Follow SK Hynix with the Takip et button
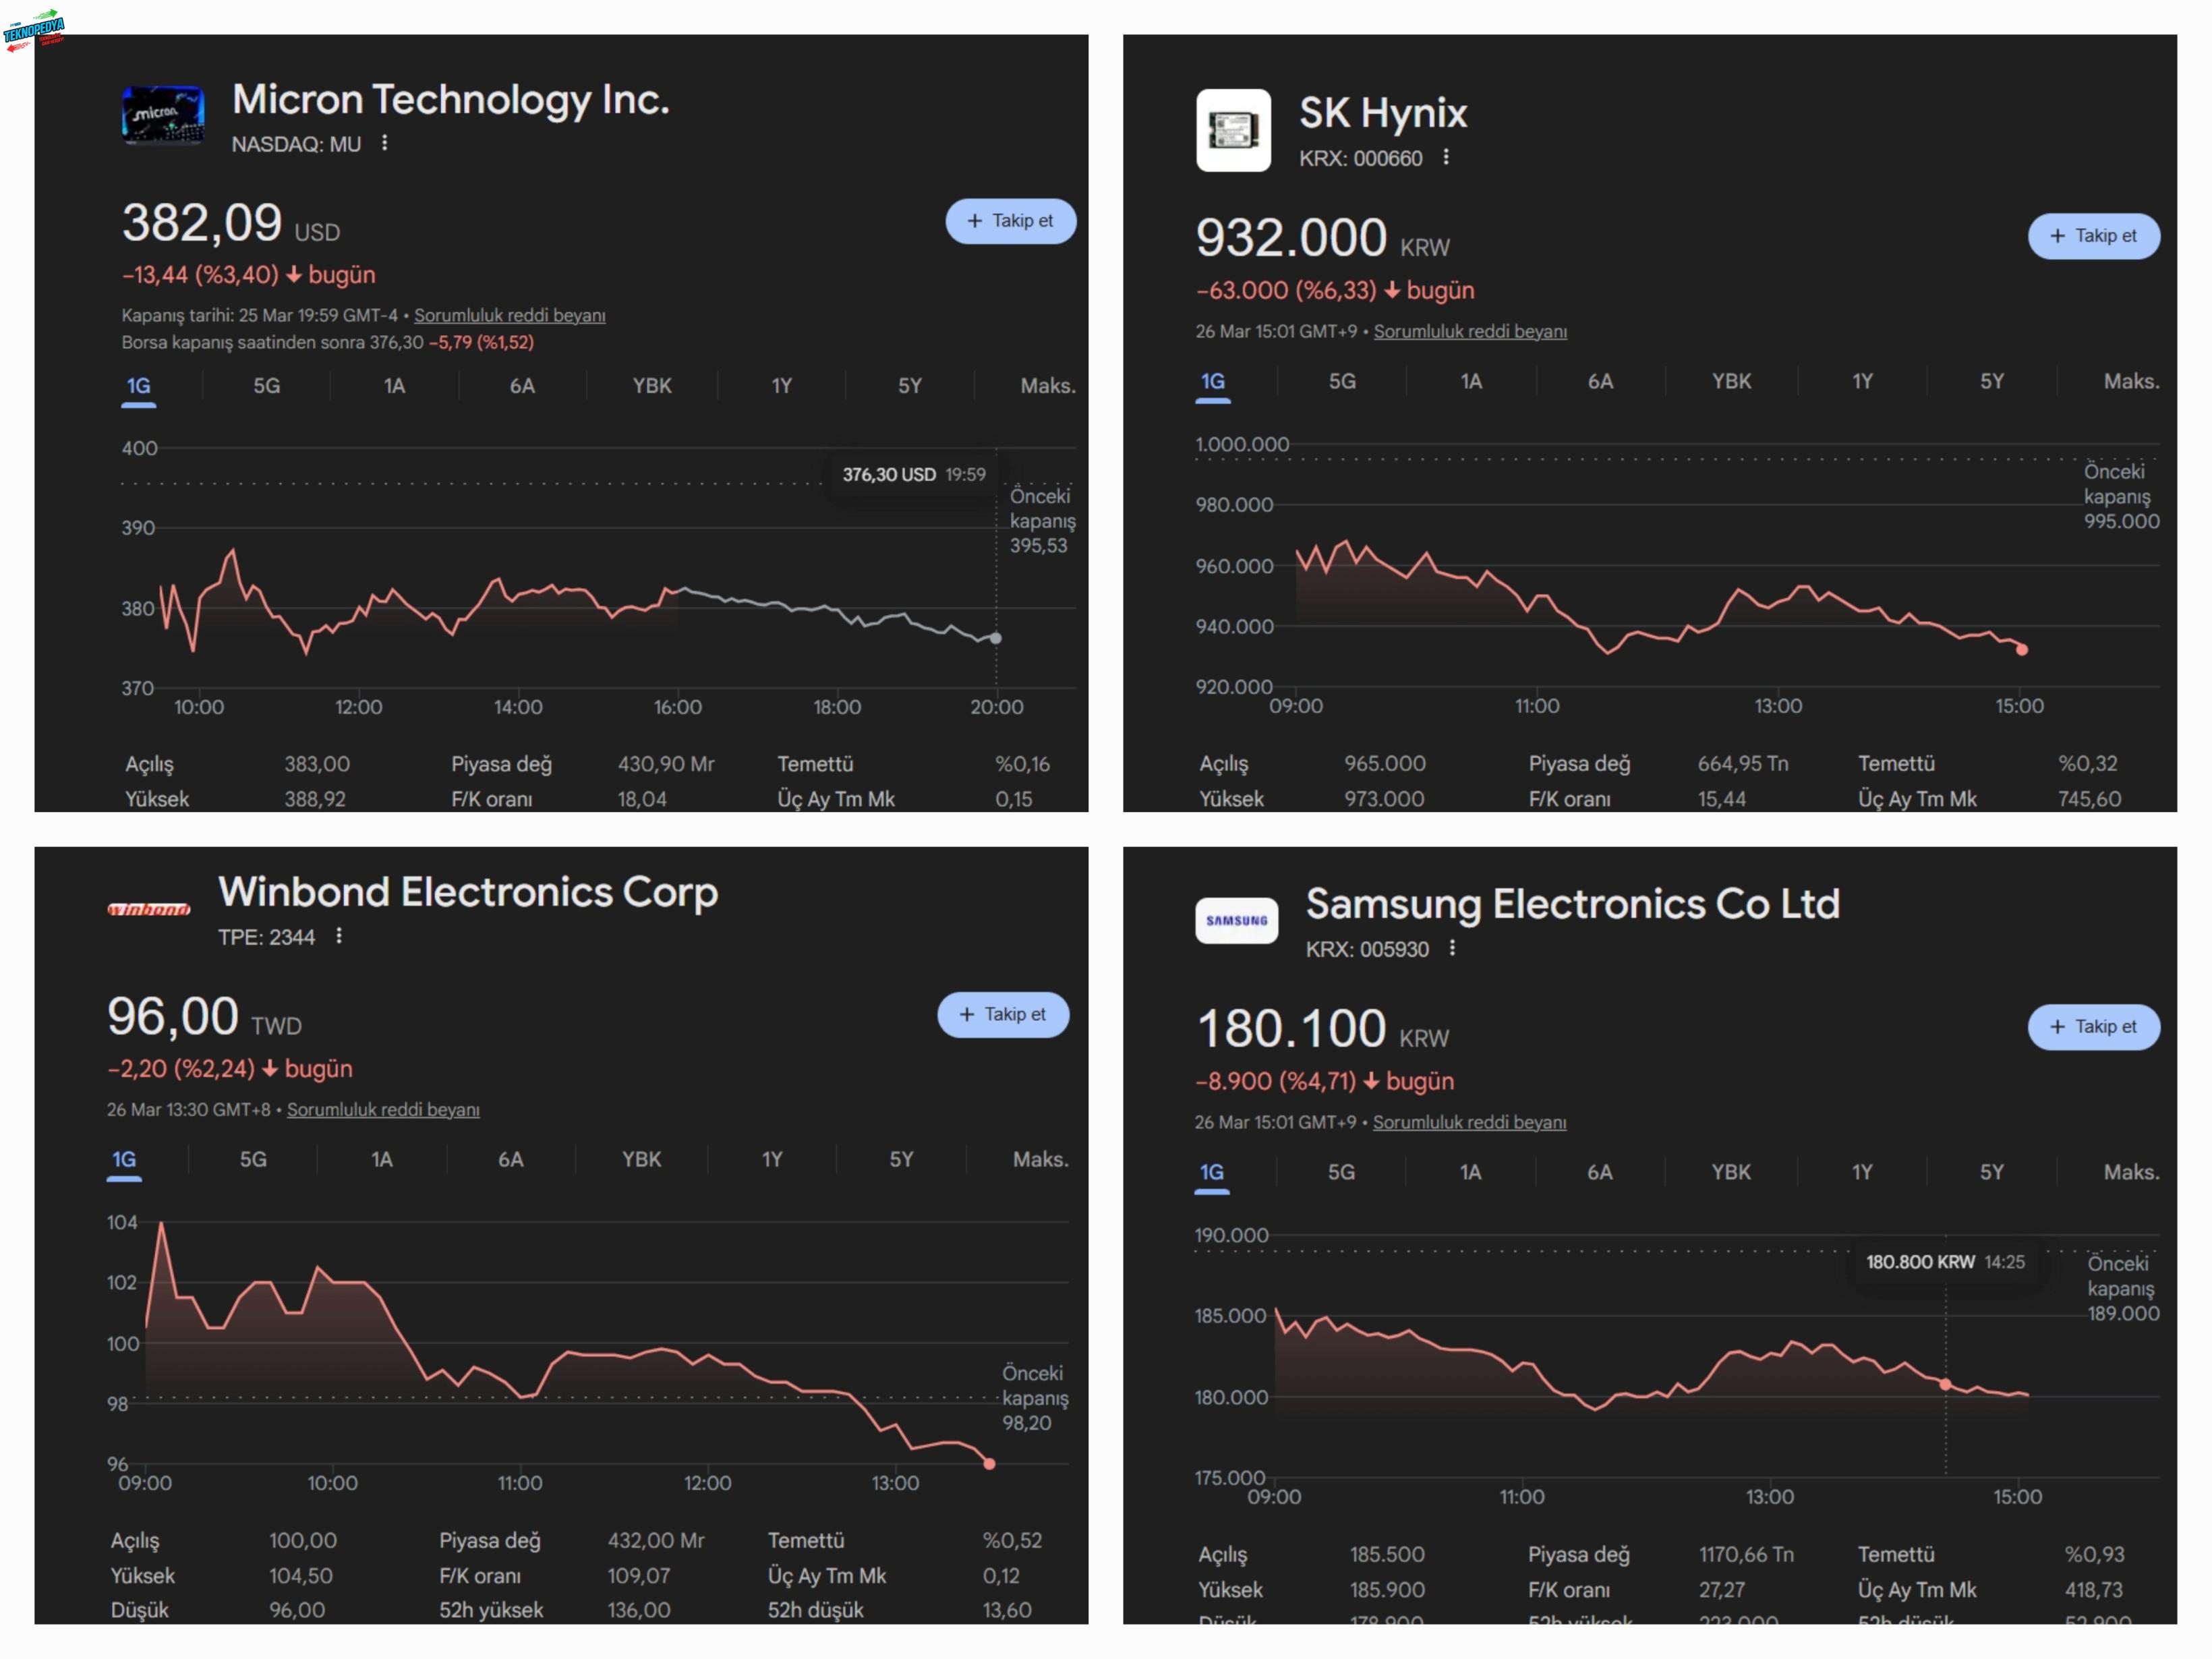Screen dimensions: 2212x1659 point(2093,236)
